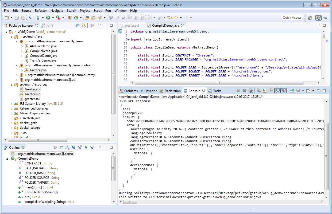This screenshot has width=332, height=214.
Task: Toggle Hide Static Fields and Methods in Outline
Action: pos(80,147)
